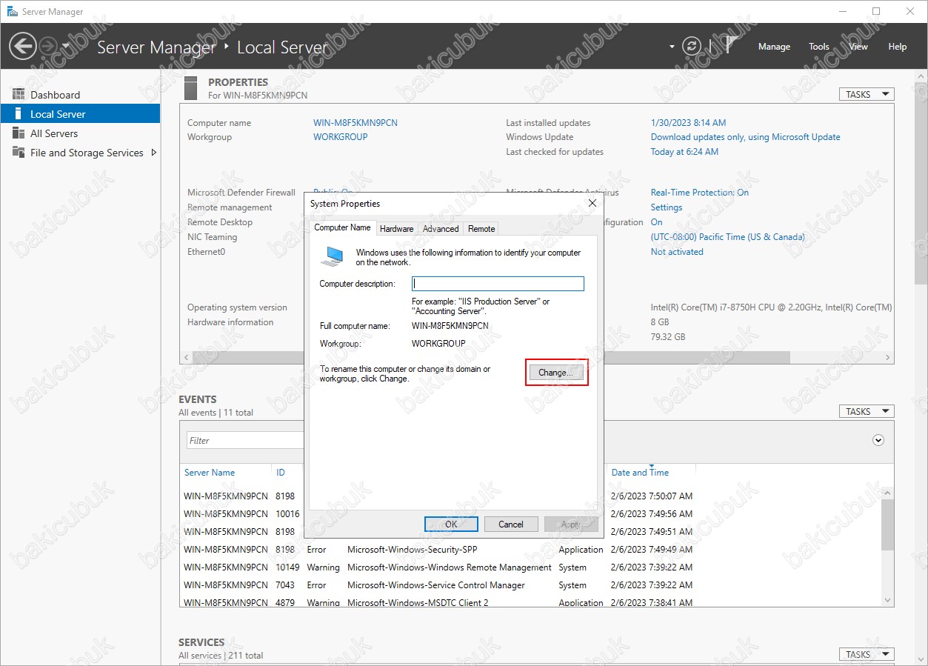
Task: Click Cancel in System Properties dialog
Action: pos(511,524)
